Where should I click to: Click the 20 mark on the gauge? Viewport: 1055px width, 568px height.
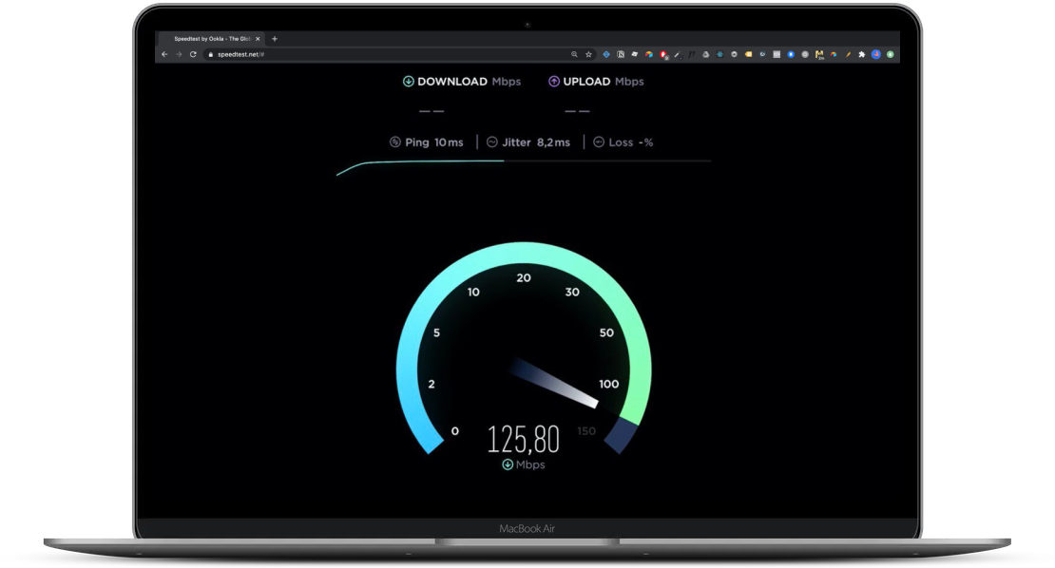coord(524,277)
